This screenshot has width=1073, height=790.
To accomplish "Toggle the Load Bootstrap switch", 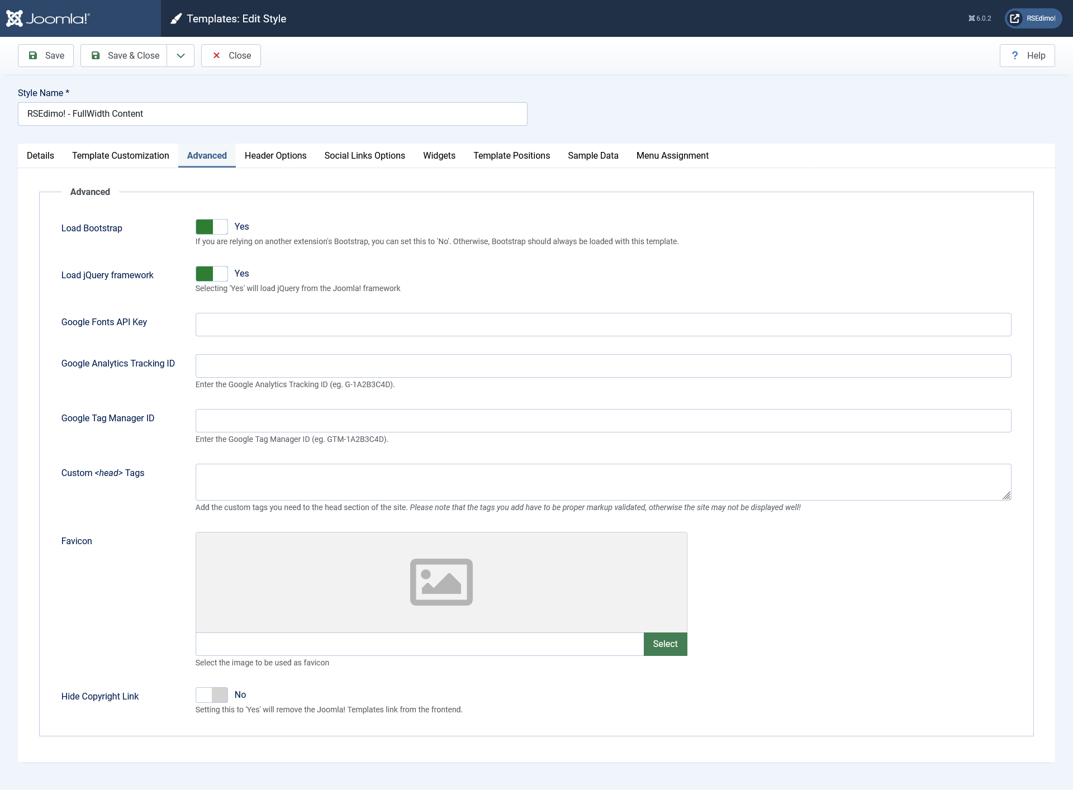I will pos(211,226).
